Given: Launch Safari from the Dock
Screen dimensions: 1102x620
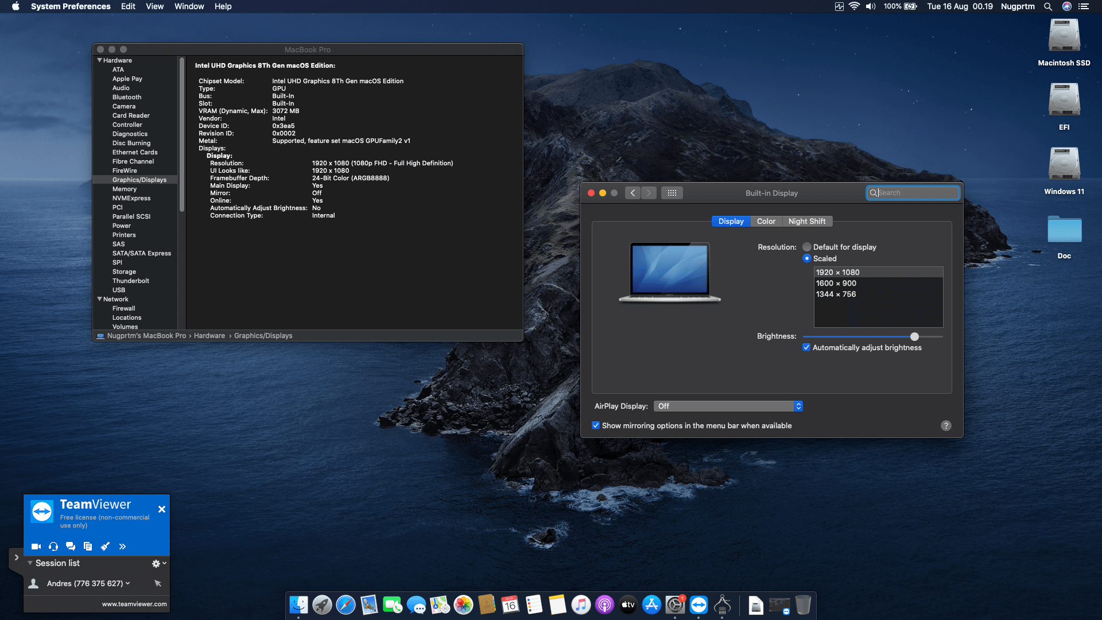Looking at the screenshot, I should click(346, 605).
